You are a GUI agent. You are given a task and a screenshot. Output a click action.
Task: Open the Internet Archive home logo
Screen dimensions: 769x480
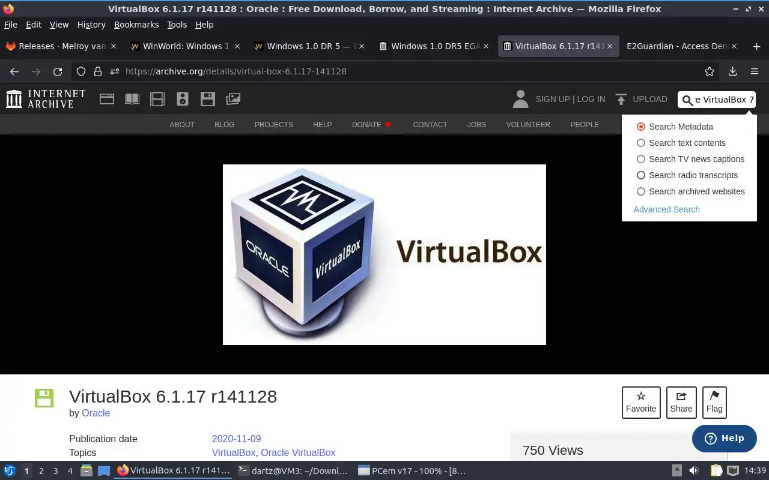click(46, 99)
